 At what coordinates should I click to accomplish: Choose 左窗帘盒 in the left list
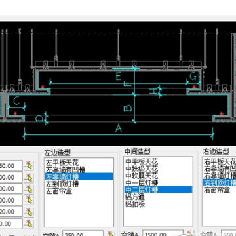[x=59, y=191]
